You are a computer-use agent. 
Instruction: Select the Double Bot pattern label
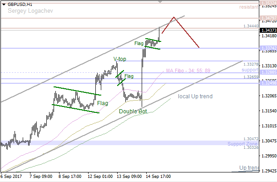click(x=133, y=111)
